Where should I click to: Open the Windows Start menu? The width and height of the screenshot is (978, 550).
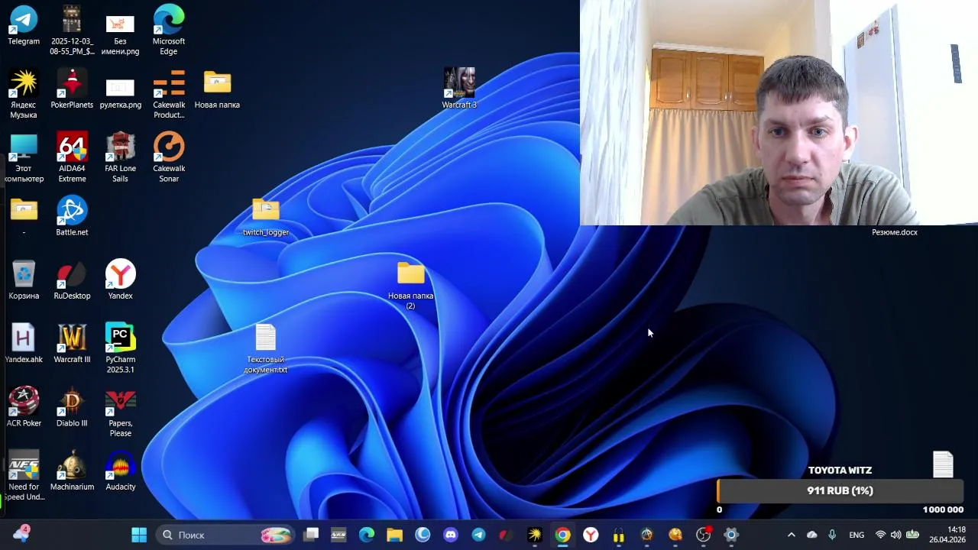point(139,535)
